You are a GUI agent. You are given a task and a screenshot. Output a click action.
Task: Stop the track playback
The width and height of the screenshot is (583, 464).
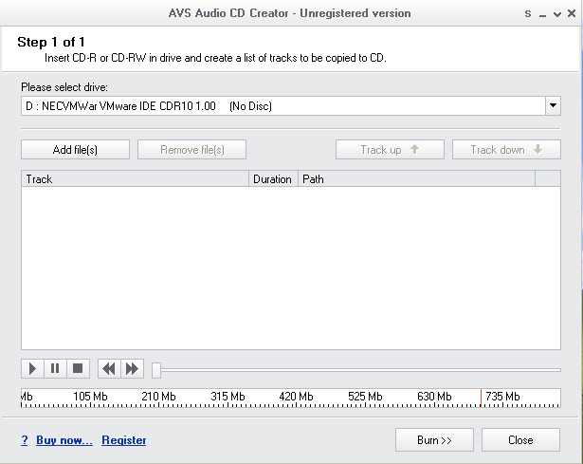pos(79,368)
